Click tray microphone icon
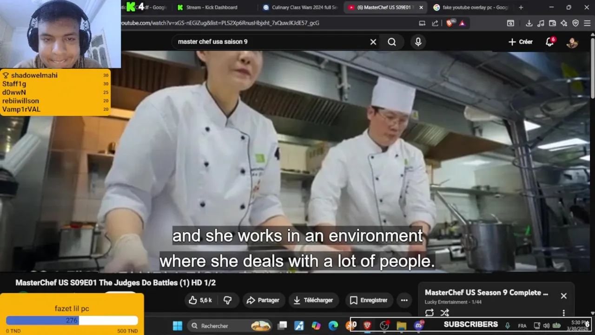This screenshot has height=335, width=595. point(508,326)
